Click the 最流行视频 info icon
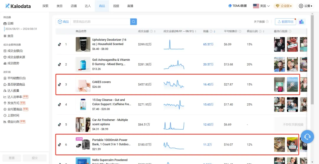Viewport: 319px width, 164px height. (x=290, y=32)
